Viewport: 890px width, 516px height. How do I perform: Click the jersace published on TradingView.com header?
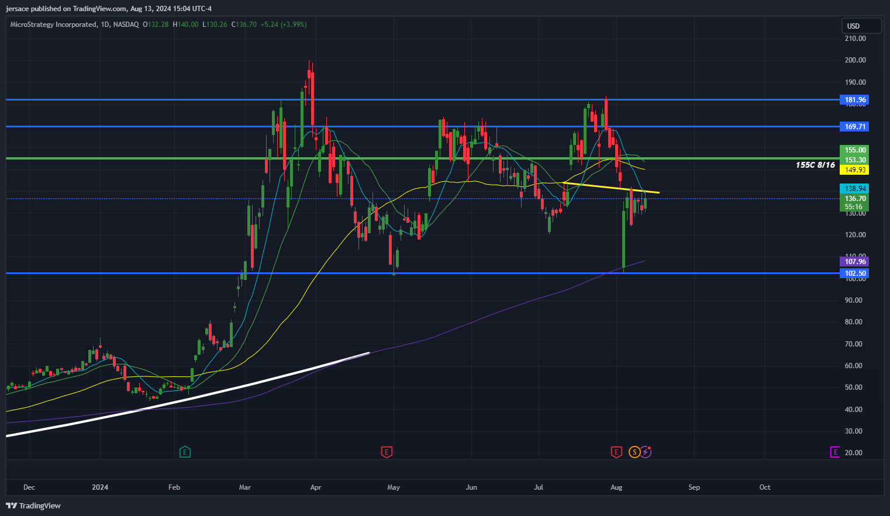click(109, 9)
